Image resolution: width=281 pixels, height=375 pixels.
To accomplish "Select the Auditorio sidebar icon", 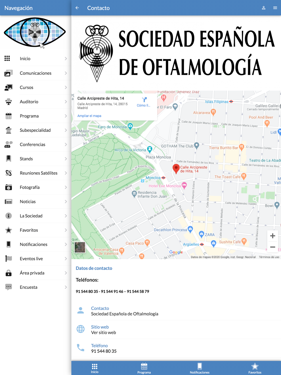I will click(x=8, y=102).
